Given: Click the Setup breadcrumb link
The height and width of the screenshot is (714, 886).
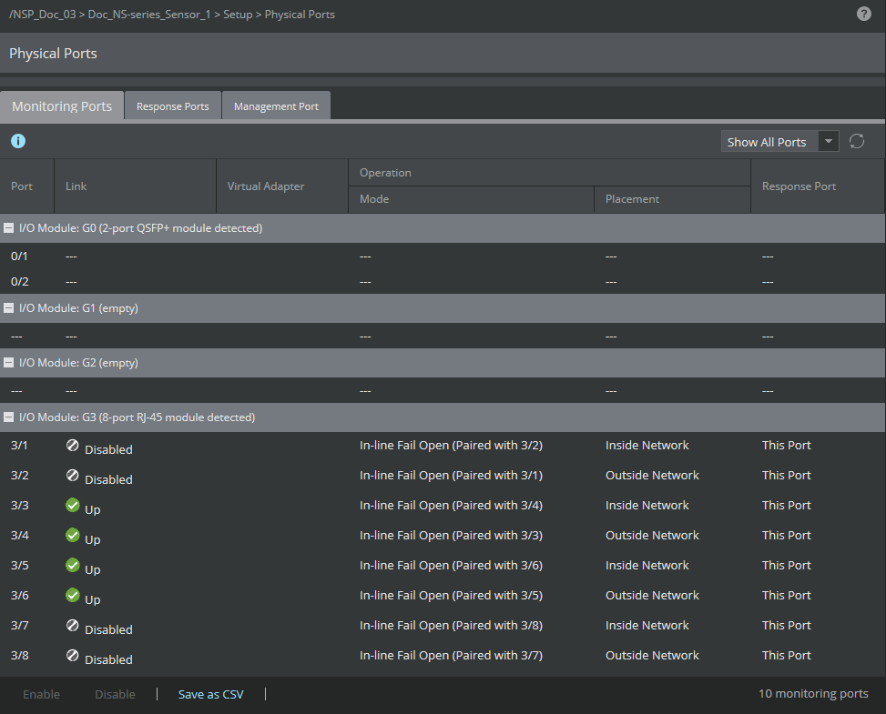Looking at the screenshot, I should (x=238, y=15).
